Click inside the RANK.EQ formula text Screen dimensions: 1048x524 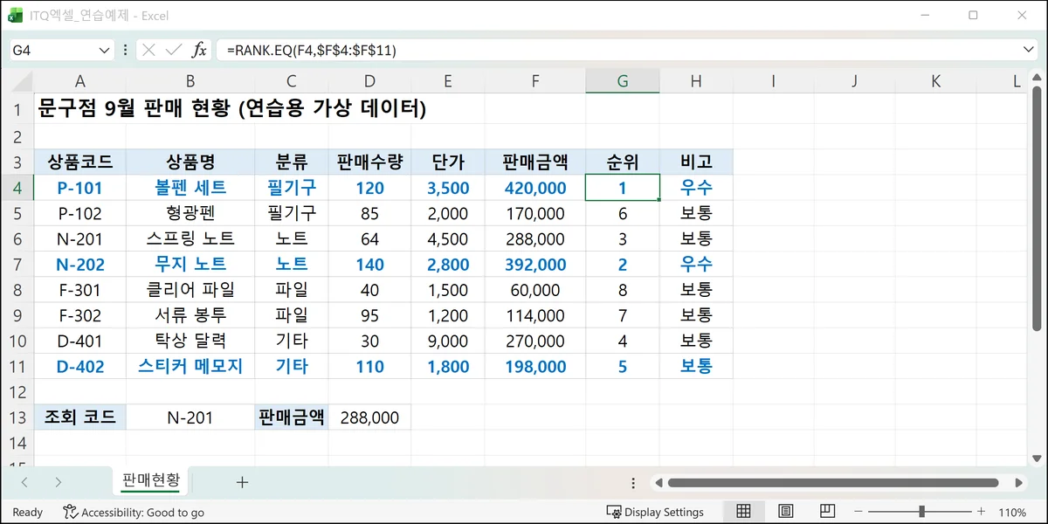[x=311, y=51]
